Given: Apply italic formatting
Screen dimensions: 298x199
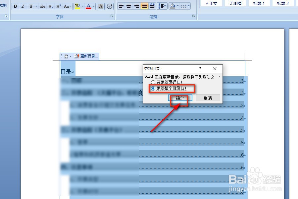Looking at the screenshot, I should coord(23,6).
